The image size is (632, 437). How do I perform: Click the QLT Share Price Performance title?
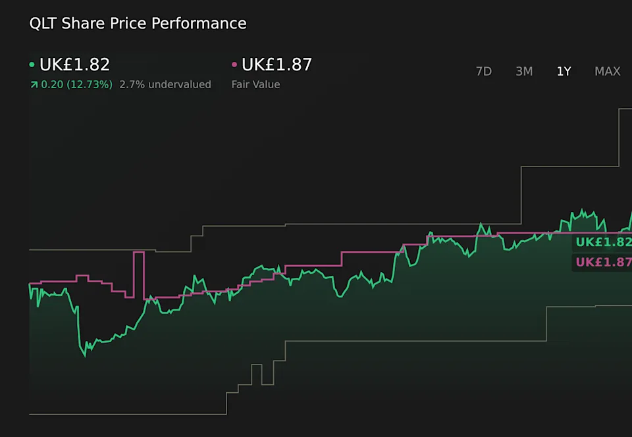pos(138,24)
